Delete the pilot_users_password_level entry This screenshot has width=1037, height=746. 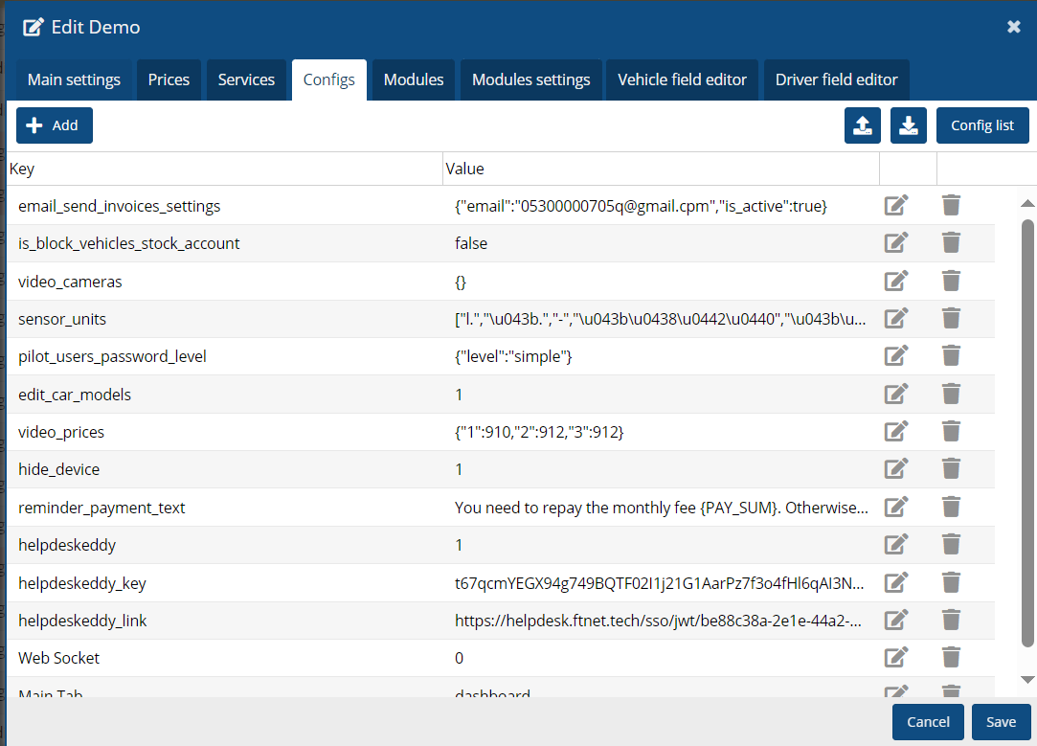pos(951,356)
